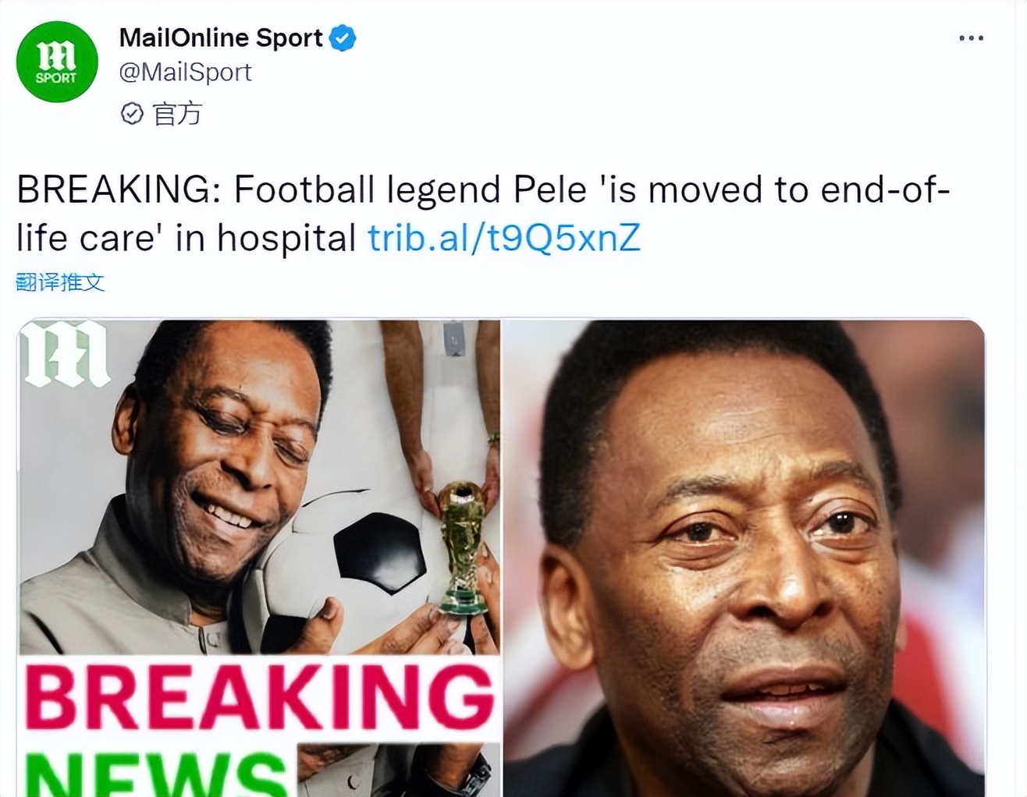Open the MailOnline Sport profile avatar
The height and width of the screenshot is (797, 1027).
tap(57, 62)
